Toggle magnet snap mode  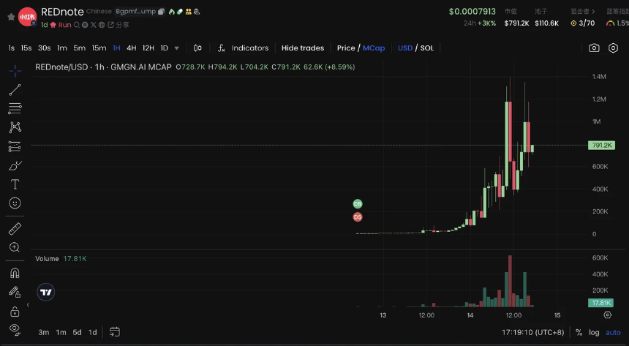pyautogui.click(x=15, y=273)
